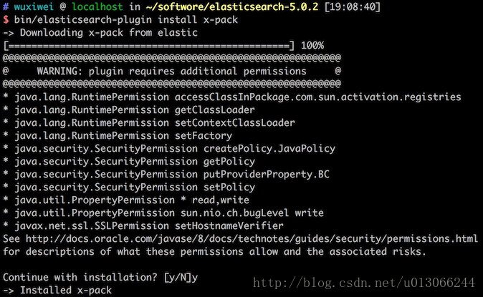
Task: Click the '-> Installed x-pack' line
Action: (57, 291)
